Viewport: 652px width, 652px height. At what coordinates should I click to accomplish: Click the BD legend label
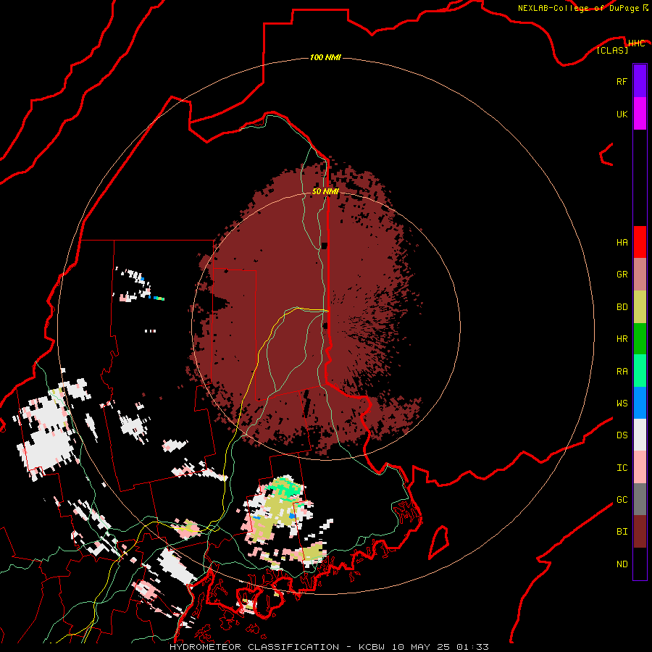622,307
